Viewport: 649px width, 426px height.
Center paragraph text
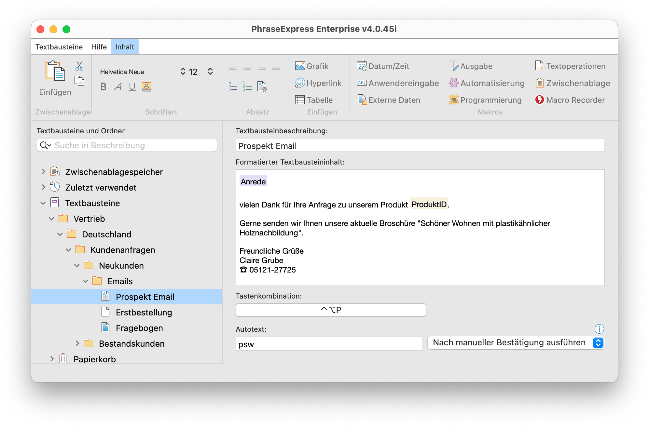click(x=247, y=71)
